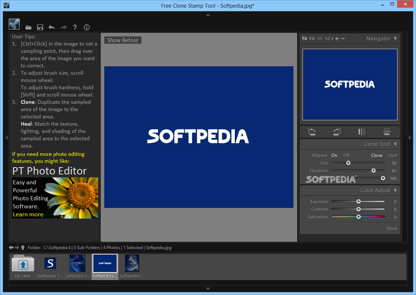Select the Fill zoom mode
The width and height of the screenshot is (416, 295).
tap(312, 39)
